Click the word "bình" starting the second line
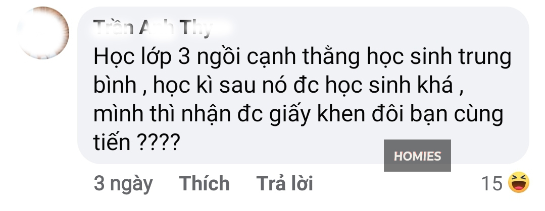545x211 pixels. click(x=114, y=85)
